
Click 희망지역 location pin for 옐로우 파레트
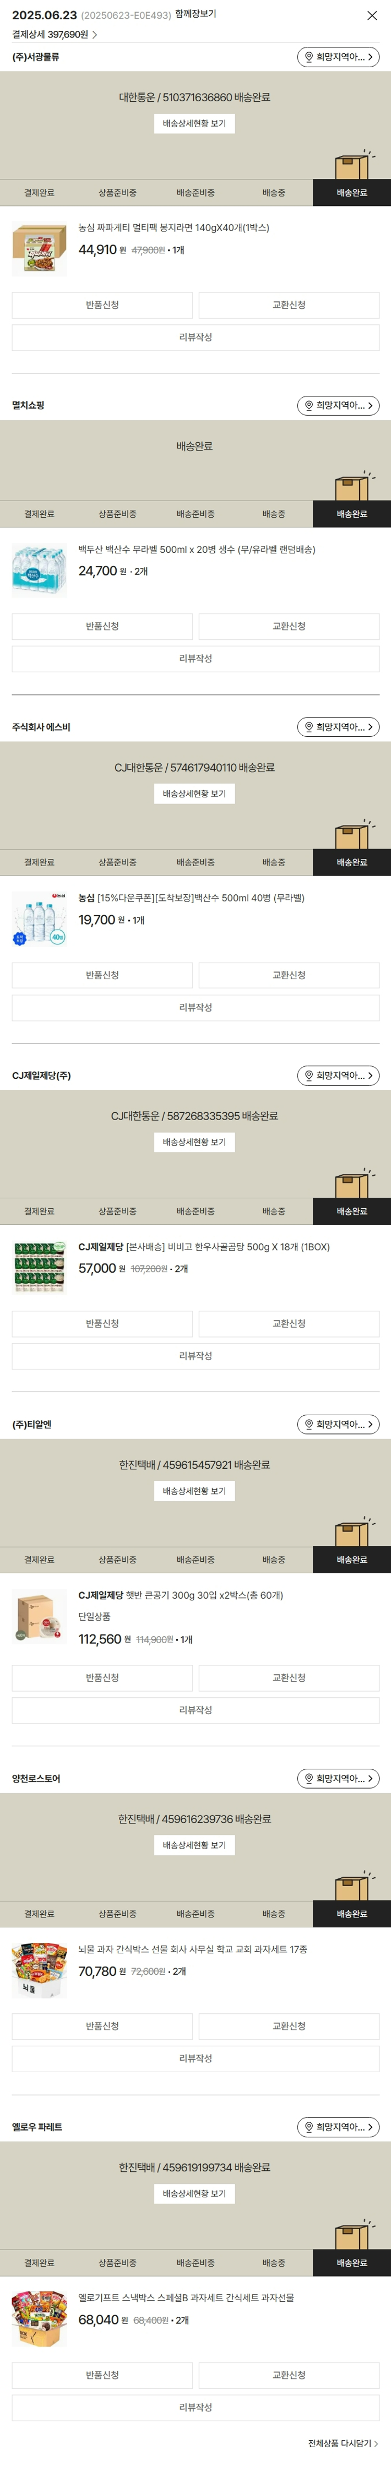click(309, 2127)
